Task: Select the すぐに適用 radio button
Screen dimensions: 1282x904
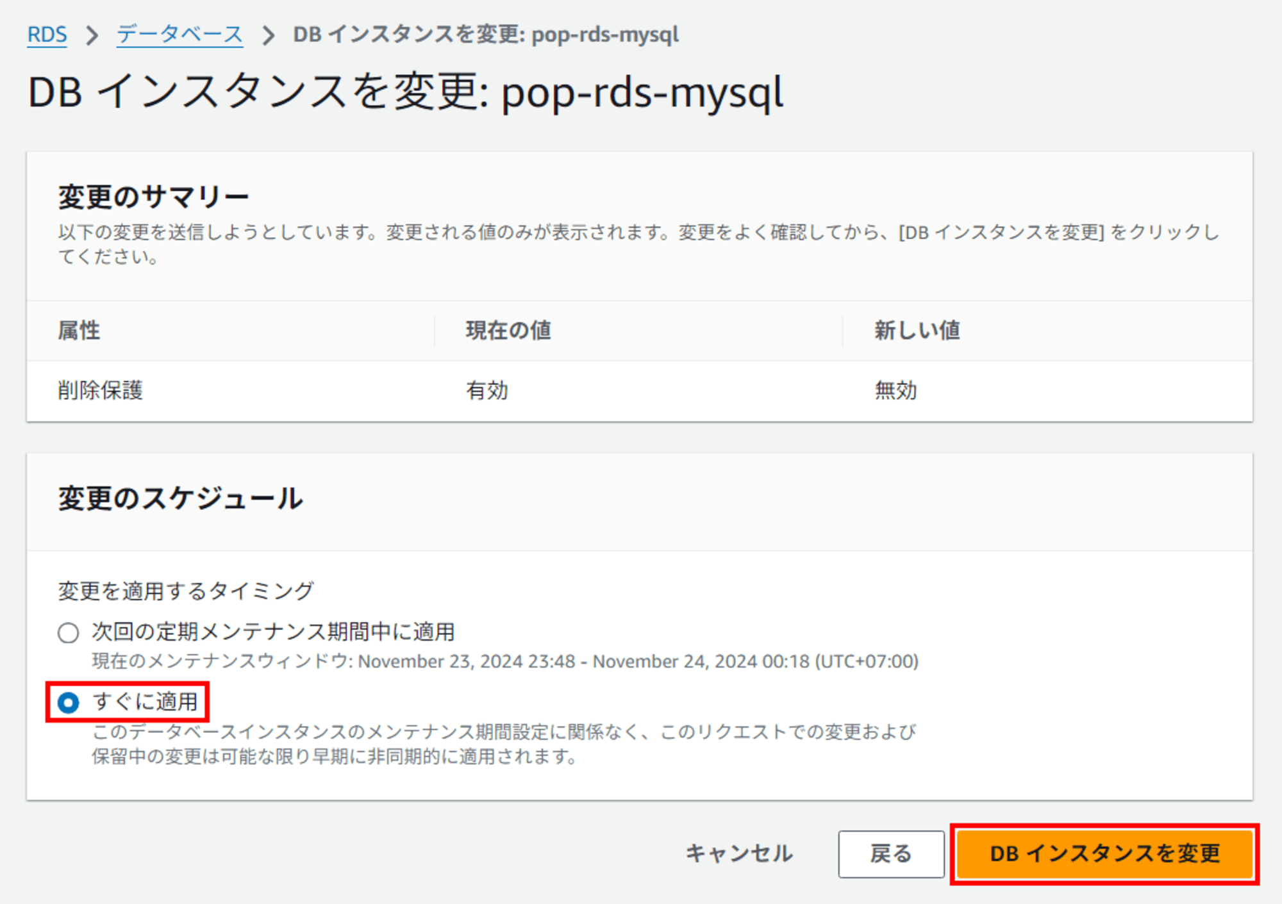Action: point(68,702)
